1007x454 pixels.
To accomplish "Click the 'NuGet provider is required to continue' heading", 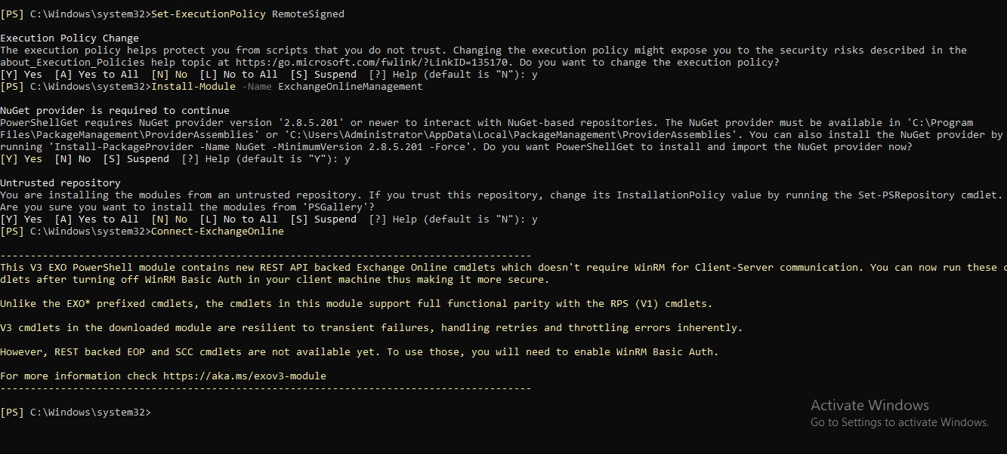I will click(115, 111).
